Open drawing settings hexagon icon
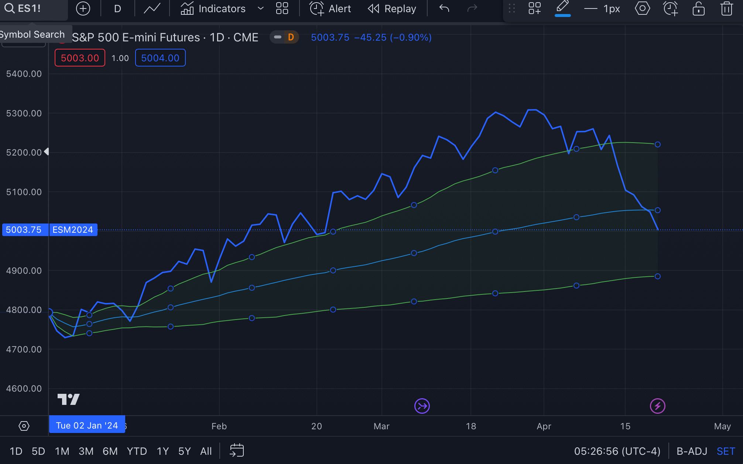743x464 pixels. [x=643, y=8]
